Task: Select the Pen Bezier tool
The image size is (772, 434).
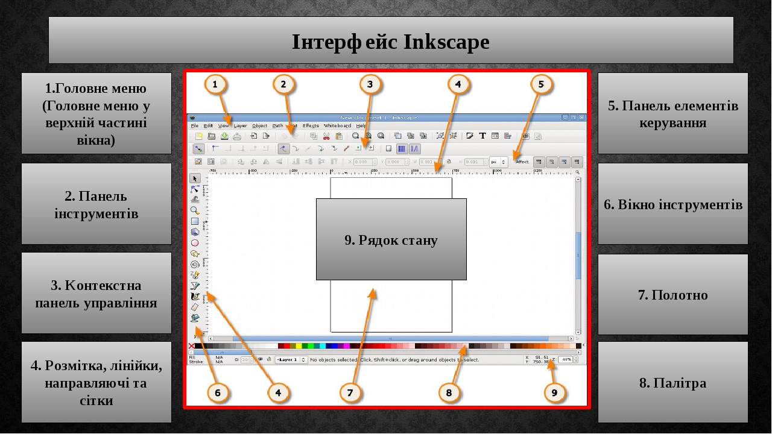Action: pyautogui.click(x=195, y=285)
